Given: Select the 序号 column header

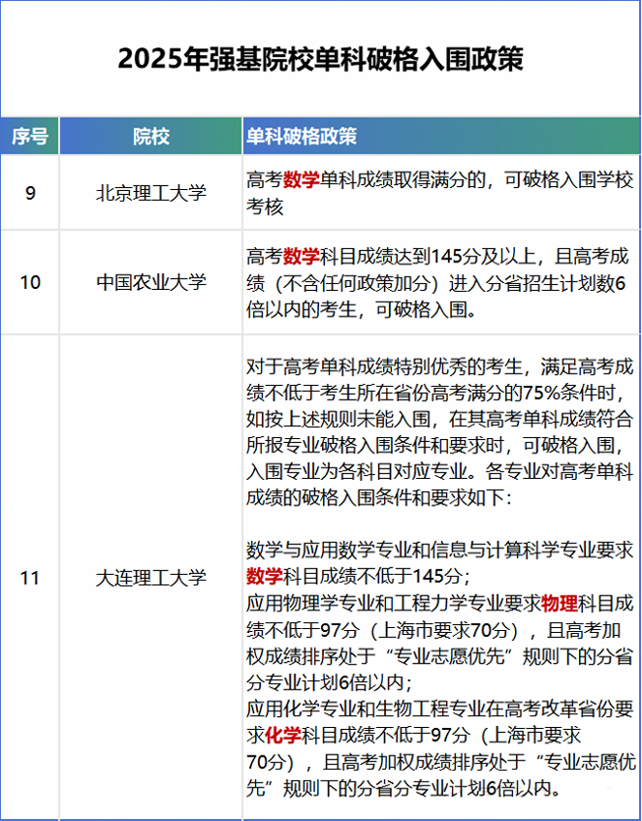Looking at the screenshot, I should [x=30, y=136].
